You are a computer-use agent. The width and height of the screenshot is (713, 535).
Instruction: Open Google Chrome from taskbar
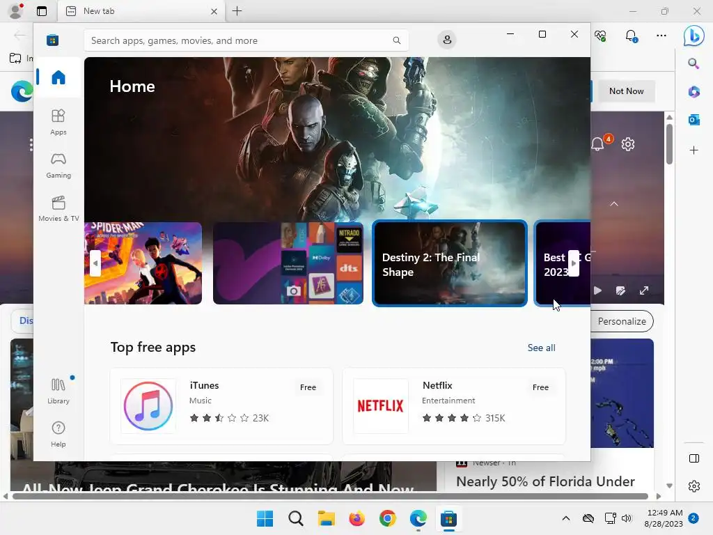coord(387,518)
